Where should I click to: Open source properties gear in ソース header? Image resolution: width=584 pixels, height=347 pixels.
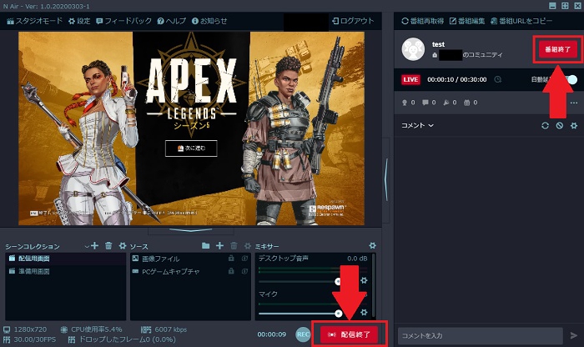(247, 246)
